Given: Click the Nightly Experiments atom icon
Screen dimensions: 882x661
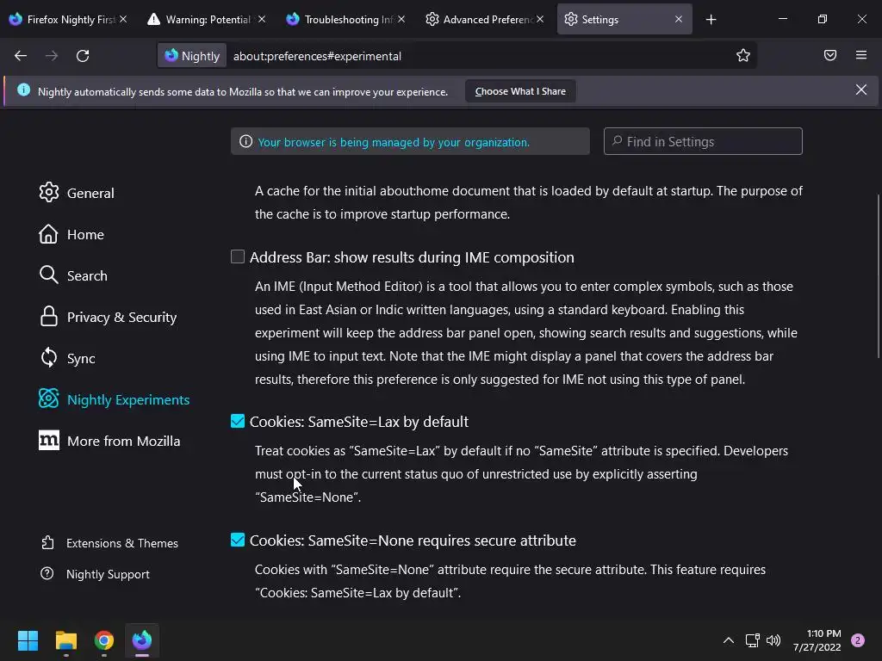Looking at the screenshot, I should [x=49, y=398].
